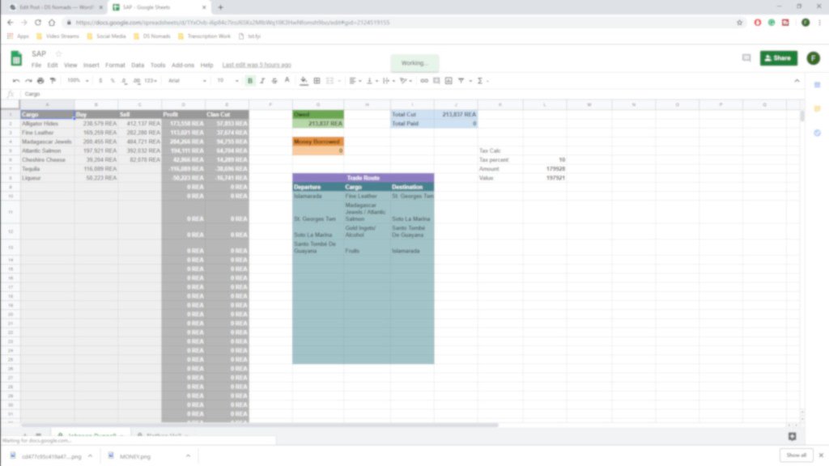Insert a link with the chain icon
Screen dimensions: 829x466
click(424, 81)
